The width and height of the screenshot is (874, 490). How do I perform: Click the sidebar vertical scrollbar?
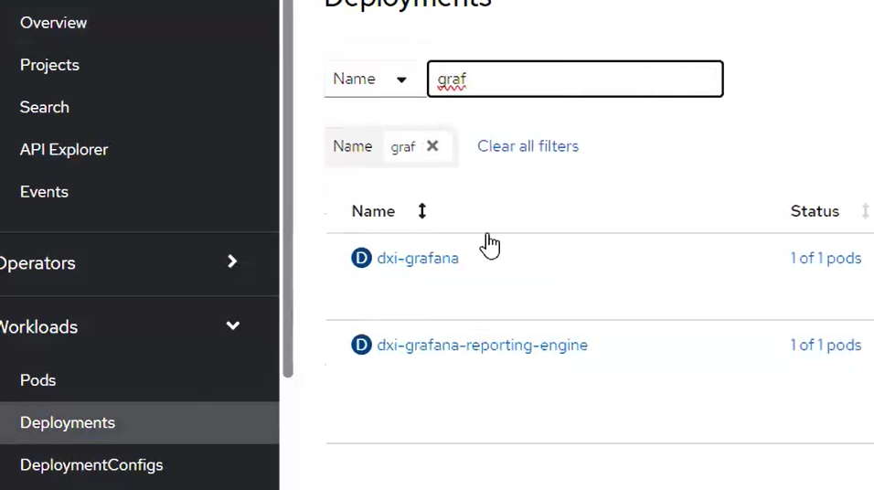point(288,183)
